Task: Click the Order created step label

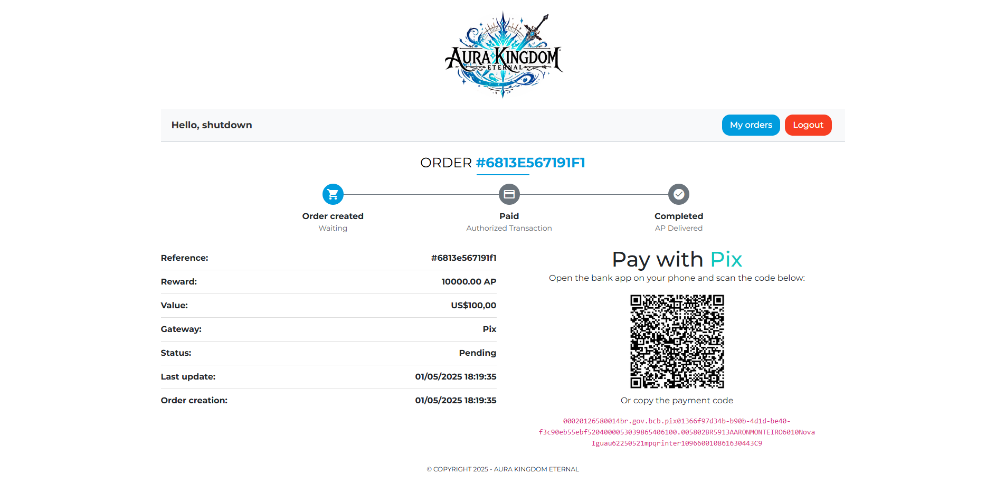Action: (x=333, y=216)
